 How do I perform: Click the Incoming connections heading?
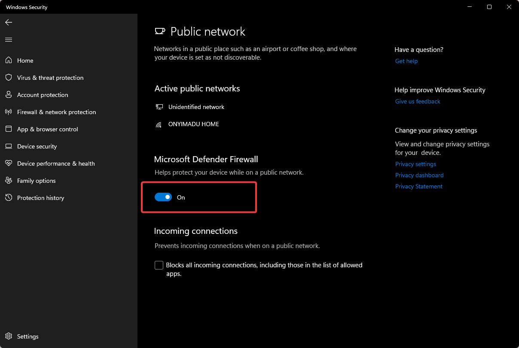pyautogui.click(x=196, y=231)
